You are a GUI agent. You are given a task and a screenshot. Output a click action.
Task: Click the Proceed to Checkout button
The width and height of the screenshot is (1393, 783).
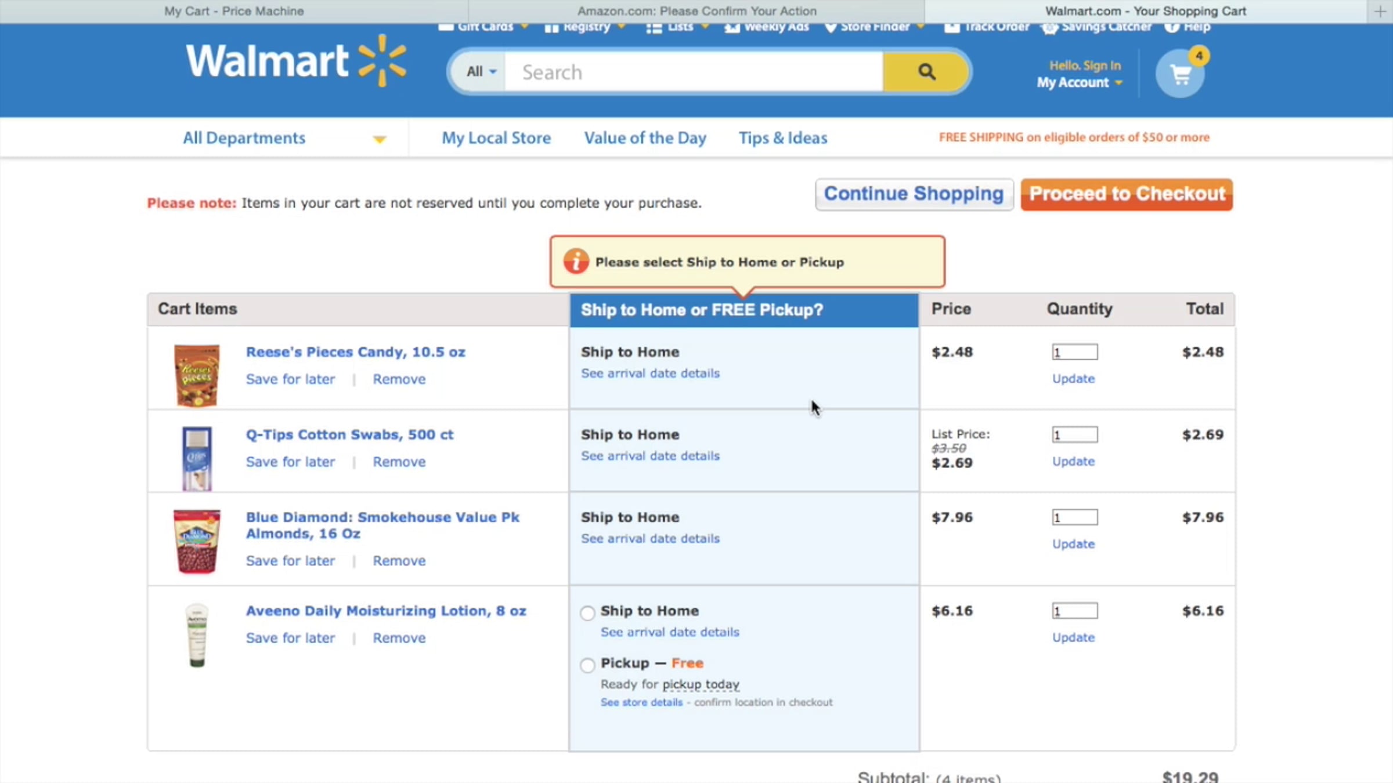[x=1126, y=194]
